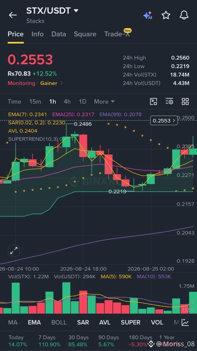Tap the 0.2219 low marker on chart
The height and width of the screenshot is (351, 197).
pos(117,192)
